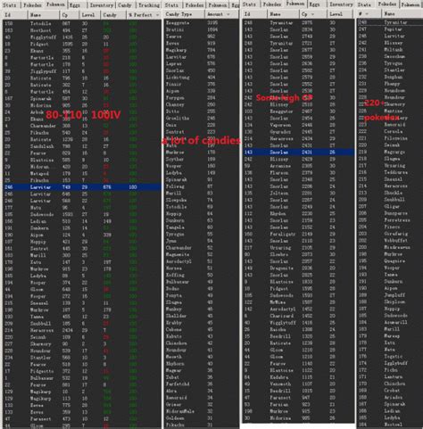423x429 pixels.
Task: Select the Dragonite 2036 row
Action: pyautogui.click(x=299, y=268)
